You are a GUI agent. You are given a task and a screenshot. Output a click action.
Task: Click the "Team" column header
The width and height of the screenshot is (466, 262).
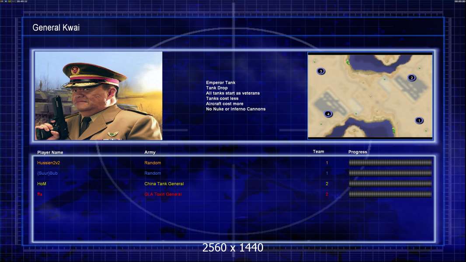coord(318,152)
